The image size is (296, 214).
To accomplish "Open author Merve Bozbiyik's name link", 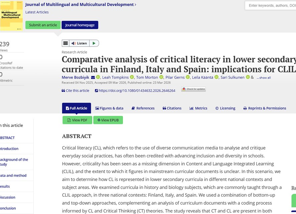I will [76, 77].
